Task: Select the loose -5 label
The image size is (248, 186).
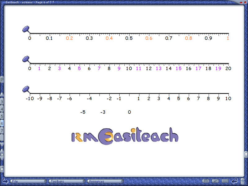Action: tap(83, 112)
